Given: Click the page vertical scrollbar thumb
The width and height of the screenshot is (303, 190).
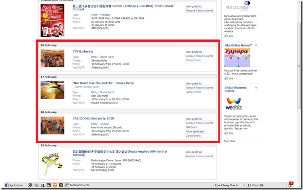Looking at the screenshot, I should pyautogui.click(x=299, y=66).
